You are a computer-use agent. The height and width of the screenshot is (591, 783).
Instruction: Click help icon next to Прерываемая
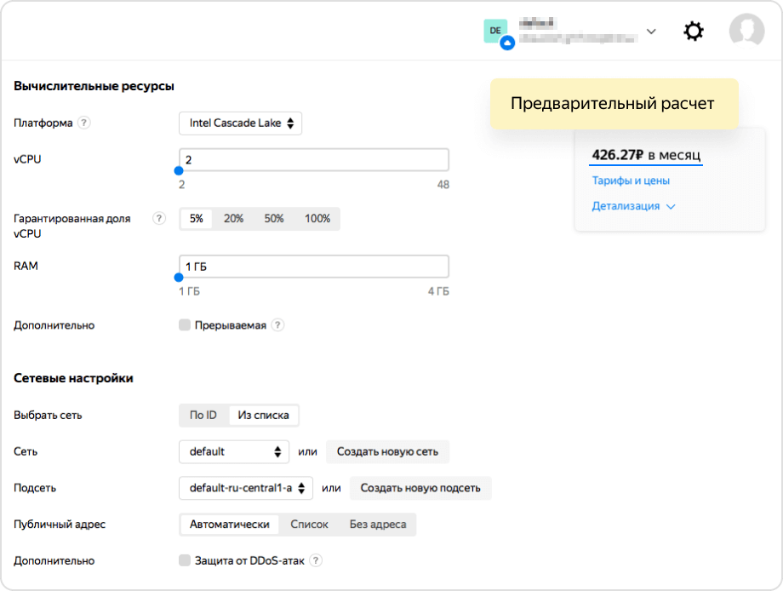click(x=277, y=325)
